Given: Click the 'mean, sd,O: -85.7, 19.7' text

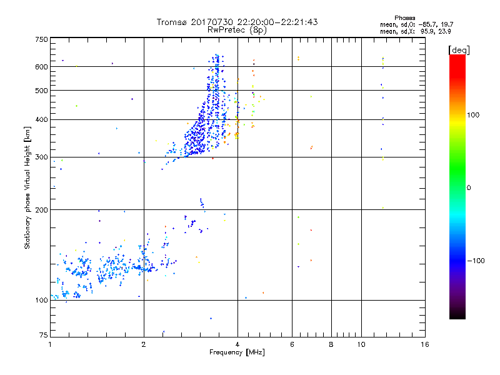Looking at the screenshot, I should [x=416, y=24].
